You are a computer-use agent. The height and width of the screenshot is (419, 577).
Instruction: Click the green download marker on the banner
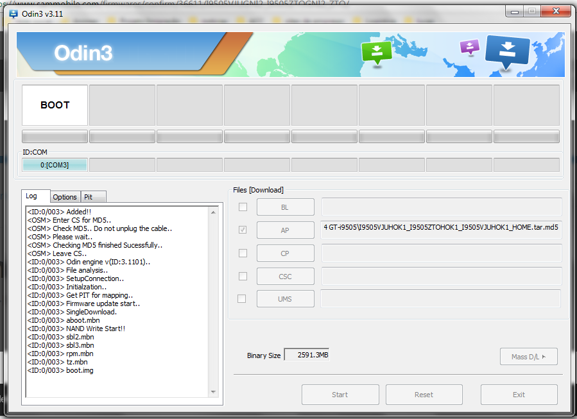(x=377, y=53)
